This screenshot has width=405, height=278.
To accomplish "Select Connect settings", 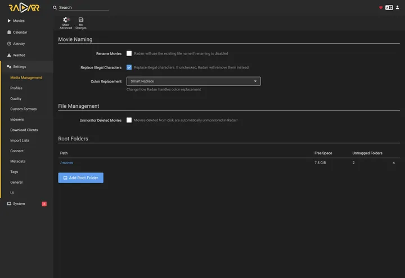I will click(x=17, y=151).
